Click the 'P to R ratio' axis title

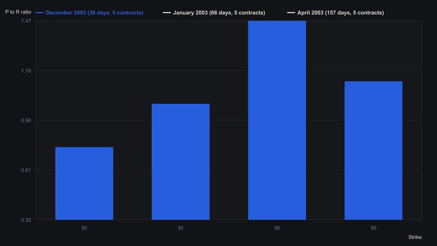[18, 12]
